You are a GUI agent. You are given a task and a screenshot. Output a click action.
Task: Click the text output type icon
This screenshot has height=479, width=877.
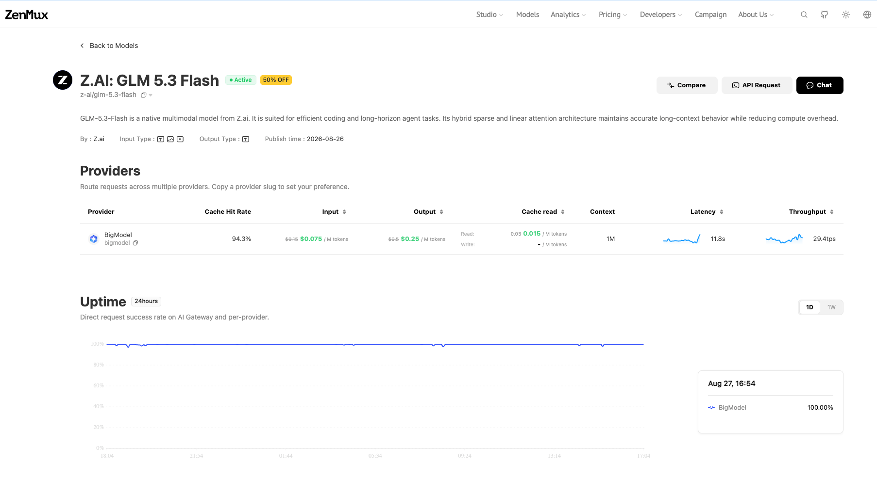click(x=246, y=139)
